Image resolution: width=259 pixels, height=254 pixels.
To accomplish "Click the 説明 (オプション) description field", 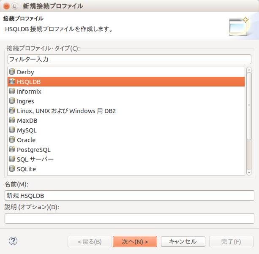I will [x=129, y=219].
